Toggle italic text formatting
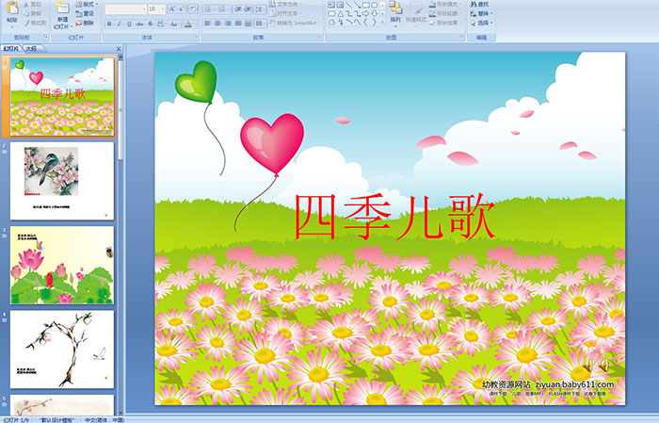 117,23
